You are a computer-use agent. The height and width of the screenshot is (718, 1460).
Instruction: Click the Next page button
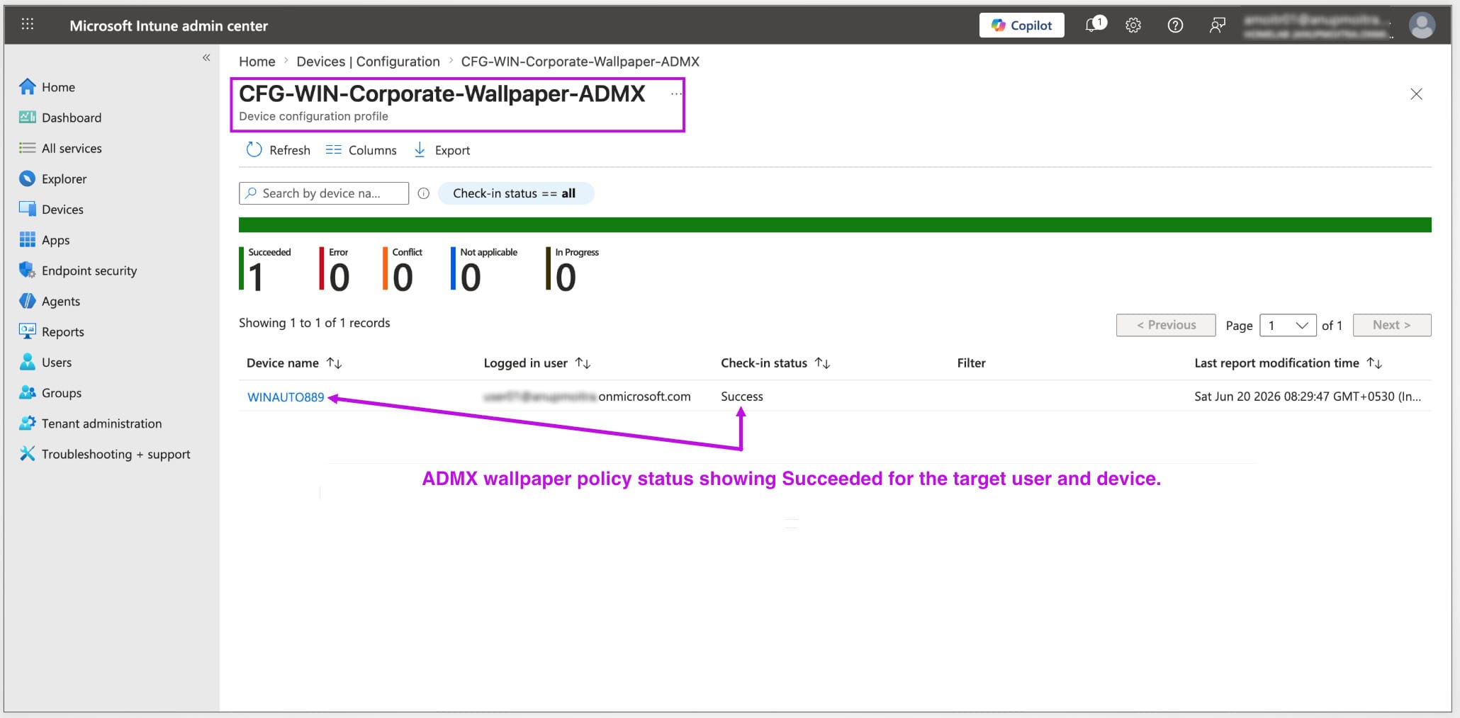click(1392, 325)
